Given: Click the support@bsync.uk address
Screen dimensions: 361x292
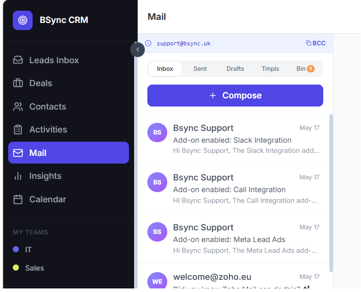Looking at the screenshot, I should pos(184,43).
